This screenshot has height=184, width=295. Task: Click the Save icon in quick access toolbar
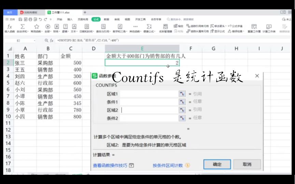pyautogui.click(x=20, y=19)
